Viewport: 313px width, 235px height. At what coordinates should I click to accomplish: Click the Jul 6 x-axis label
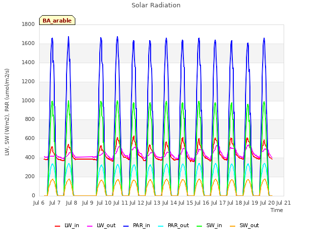click(39, 203)
